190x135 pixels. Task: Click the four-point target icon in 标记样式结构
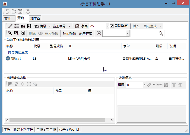point(23,84)
